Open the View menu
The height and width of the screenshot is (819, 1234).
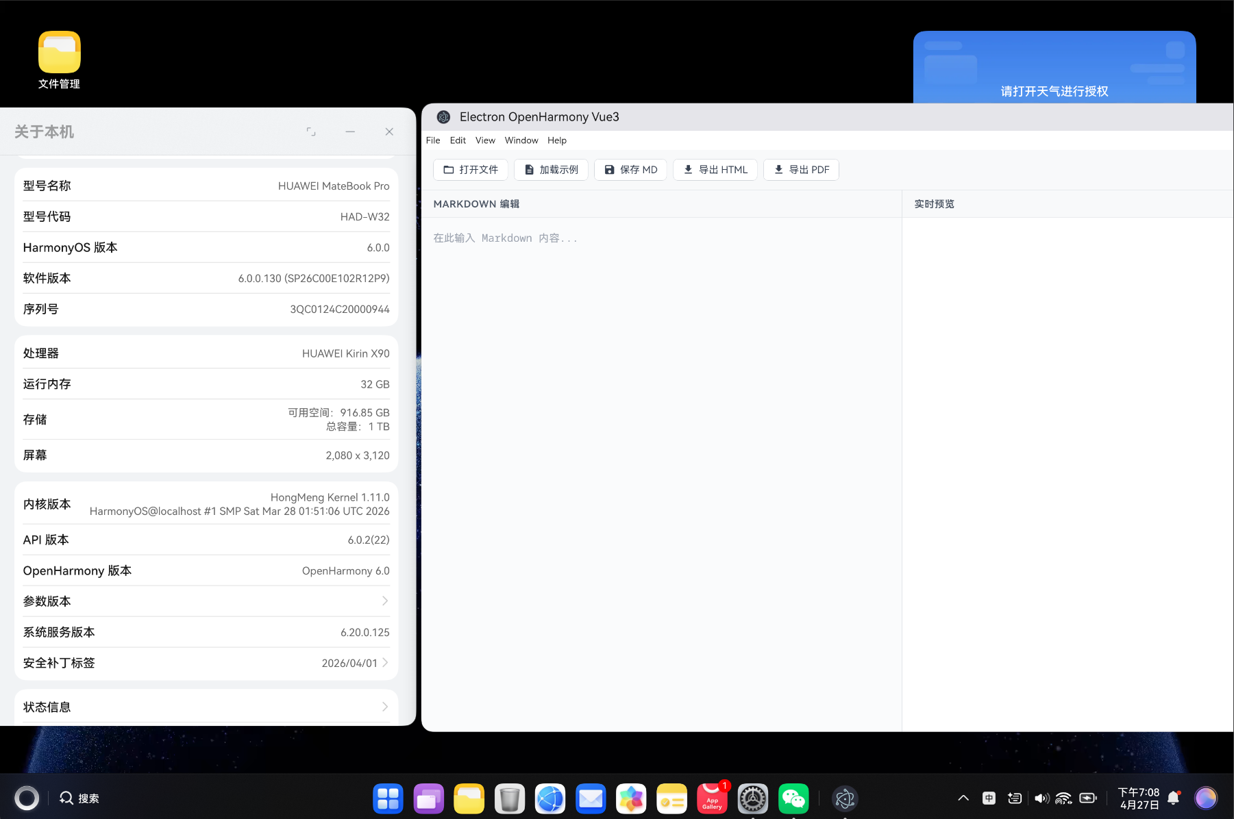point(485,140)
